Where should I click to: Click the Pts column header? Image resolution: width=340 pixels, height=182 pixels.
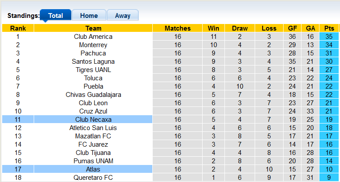[x=329, y=28]
